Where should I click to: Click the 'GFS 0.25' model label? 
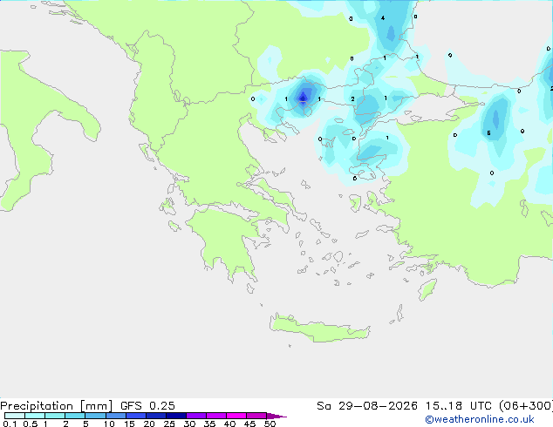(x=147, y=406)
